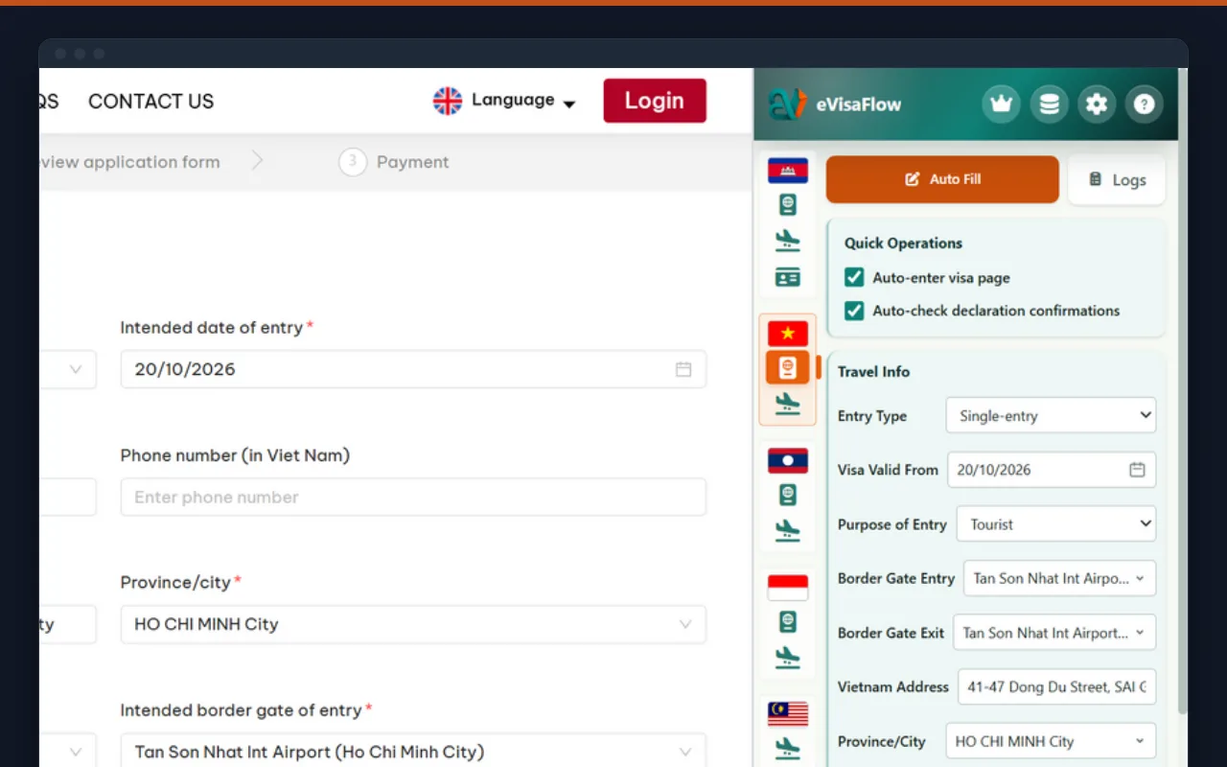
Task: Select the Indonesia flag in the sidebar
Action: coord(788,587)
